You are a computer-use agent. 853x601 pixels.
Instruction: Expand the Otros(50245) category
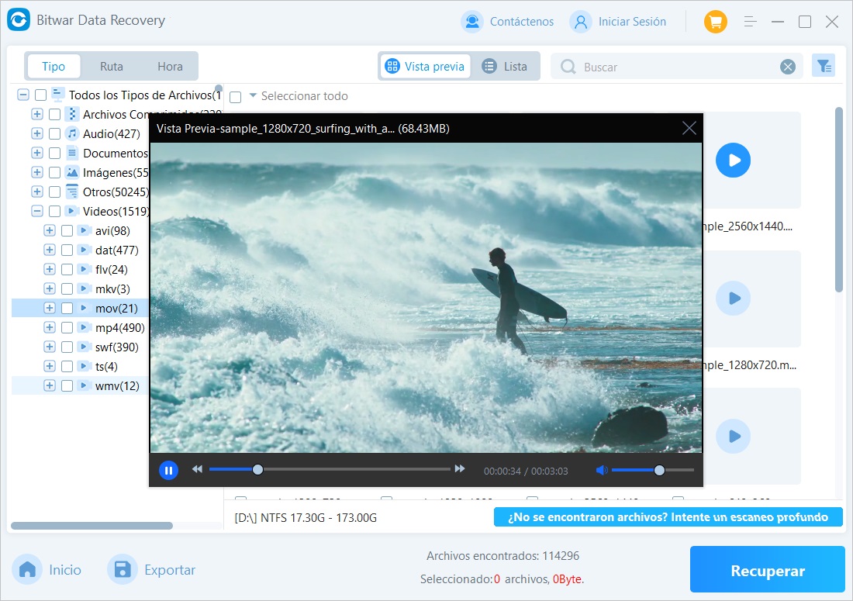click(x=36, y=192)
